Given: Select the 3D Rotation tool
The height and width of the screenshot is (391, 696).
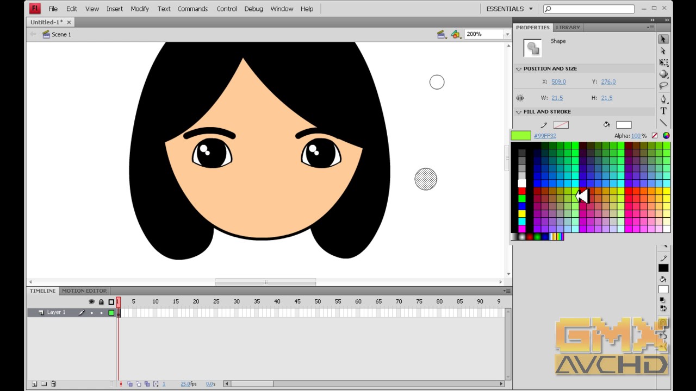Looking at the screenshot, I should click(x=663, y=74).
